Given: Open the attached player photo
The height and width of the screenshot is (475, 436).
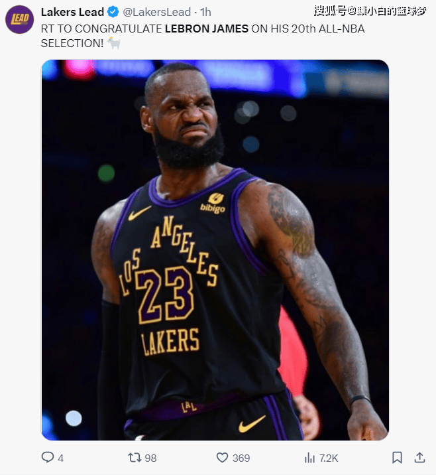Looking at the screenshot, I should pos(215,250).
